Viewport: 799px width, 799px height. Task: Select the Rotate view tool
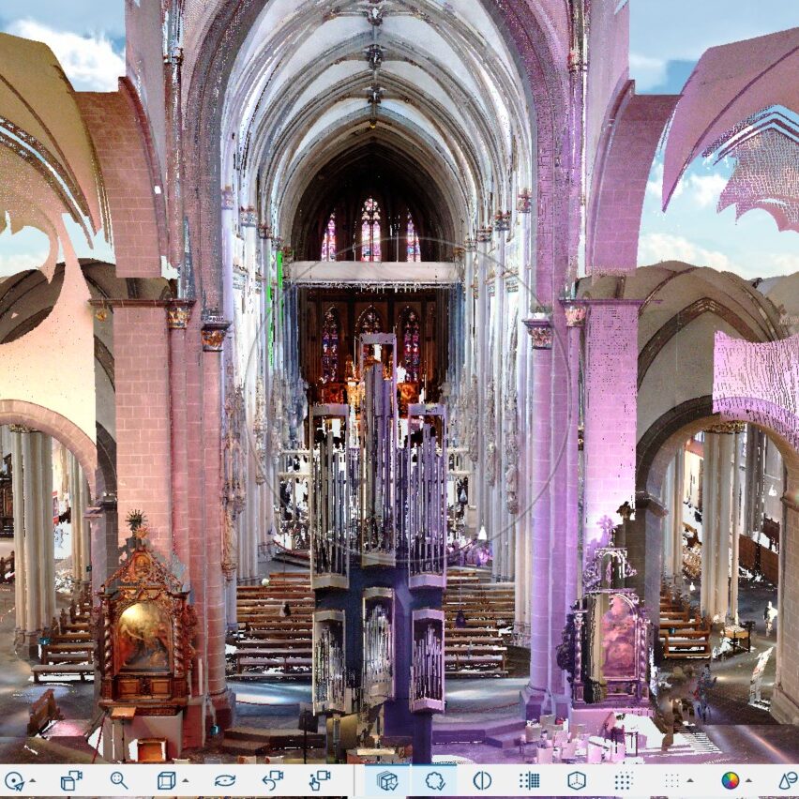(223, 782)
